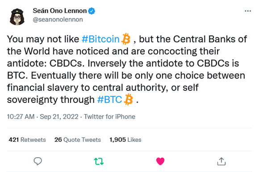
Task: Click the Sep 21, 2022 date
Action: [59, 117]
